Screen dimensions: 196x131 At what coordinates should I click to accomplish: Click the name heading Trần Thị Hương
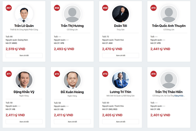tap(72, 26)
